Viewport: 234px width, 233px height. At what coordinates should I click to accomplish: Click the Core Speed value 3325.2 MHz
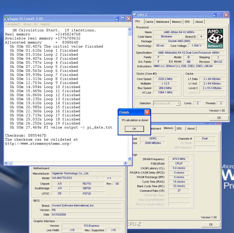165,79
